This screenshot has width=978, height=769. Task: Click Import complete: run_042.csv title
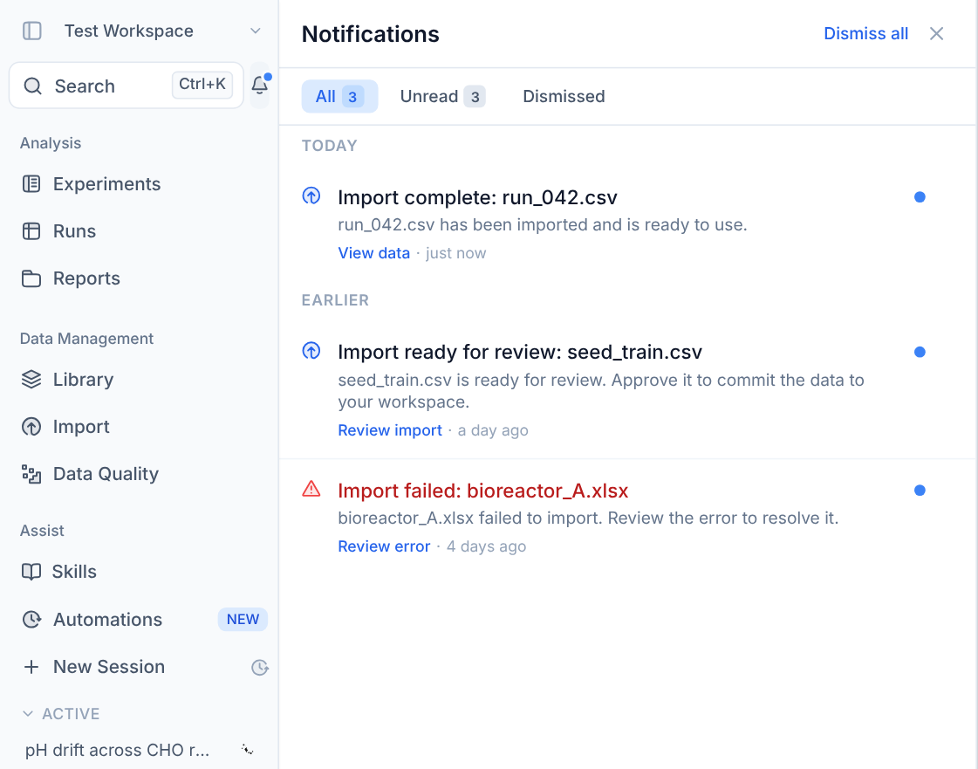pyautogui.click(x=477, y=197)
